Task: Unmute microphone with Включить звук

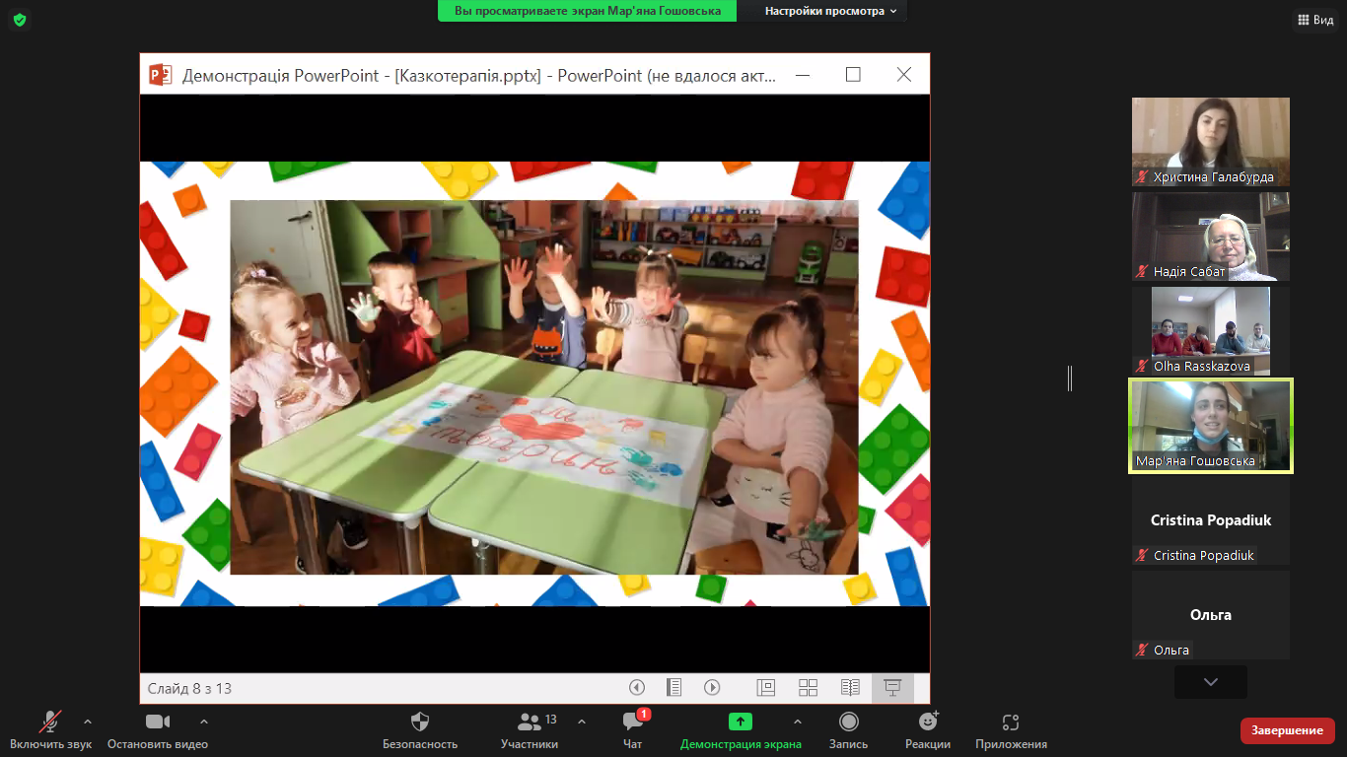Action: [50, 723]
